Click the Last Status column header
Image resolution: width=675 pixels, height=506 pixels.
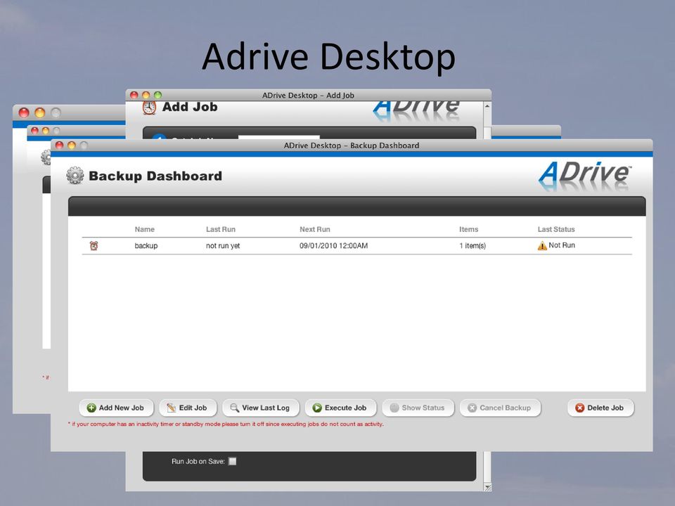pyautogui.click(x=555, y=229)
